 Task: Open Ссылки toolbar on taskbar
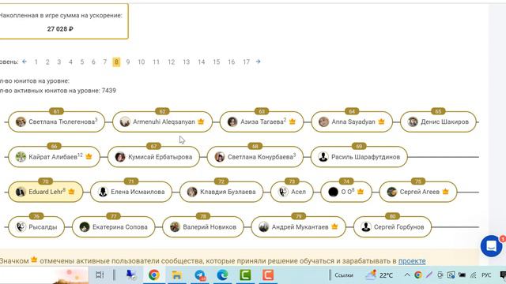[x=344, y=275]
